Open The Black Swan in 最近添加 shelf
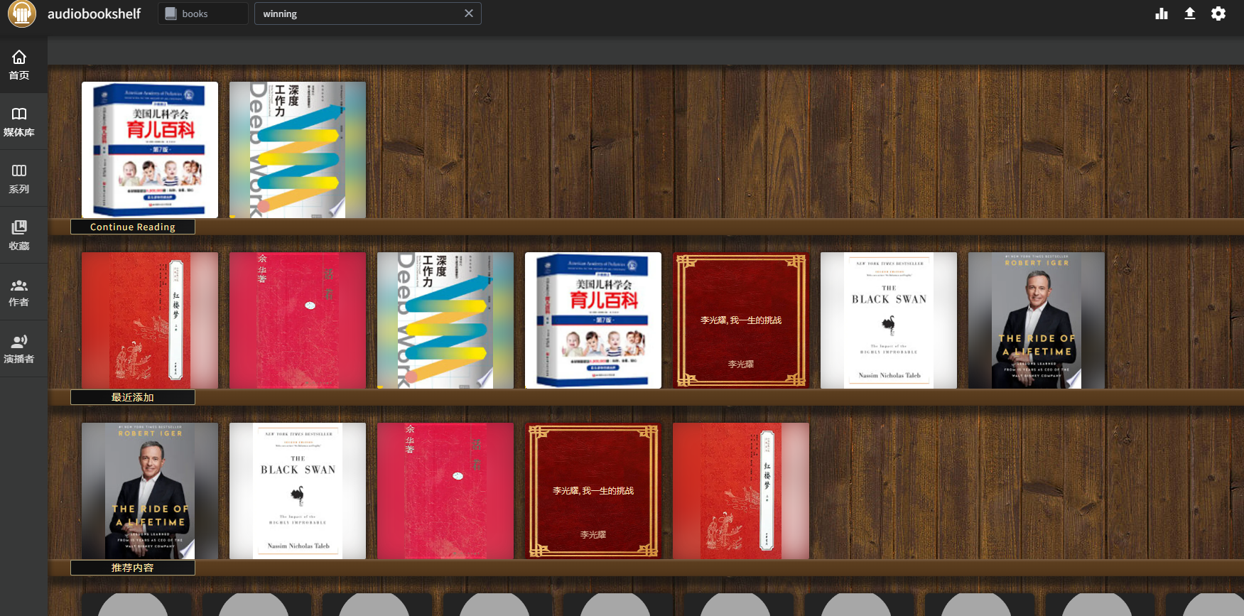Screen dimensions: 1244x616 coord(889,320)
